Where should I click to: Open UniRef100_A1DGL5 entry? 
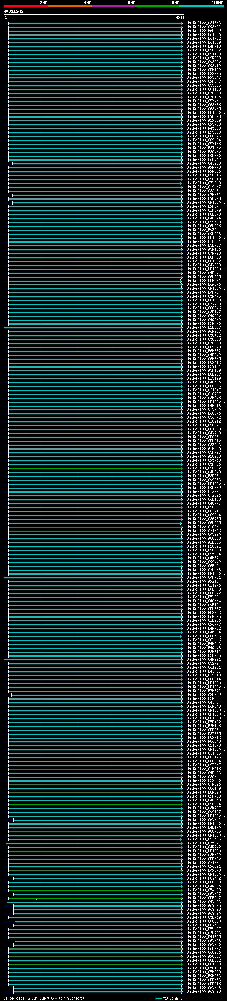click(x=204, y=543)
